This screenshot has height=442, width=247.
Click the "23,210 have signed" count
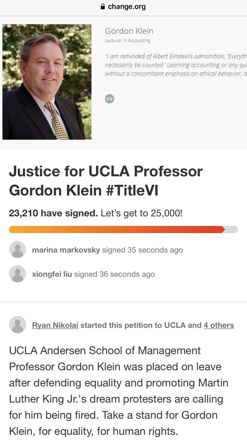[53, 213]
